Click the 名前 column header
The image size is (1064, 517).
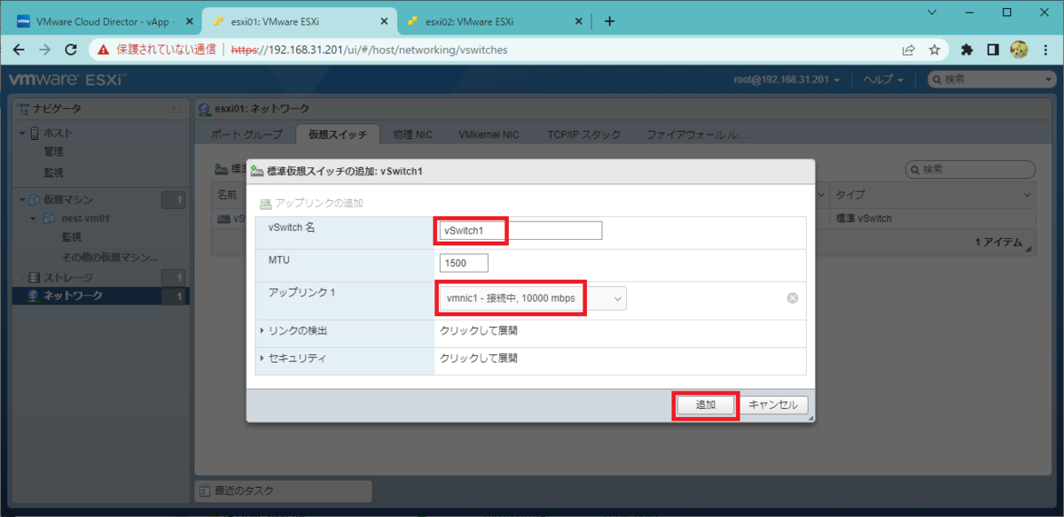(x=227, y=194)
